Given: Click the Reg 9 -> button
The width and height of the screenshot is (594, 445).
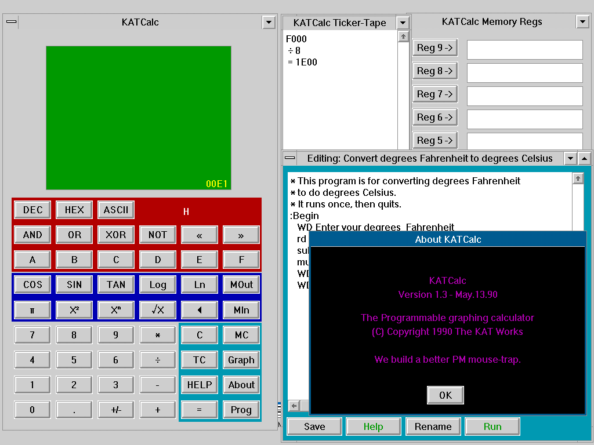Looking at the screenshot, I should [435, 48].
